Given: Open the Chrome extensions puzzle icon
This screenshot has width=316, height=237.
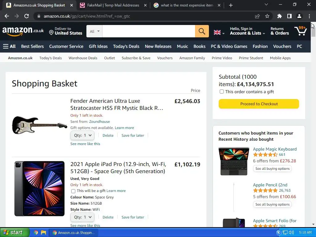Looking at the screenshot, I should pos(280,16).
